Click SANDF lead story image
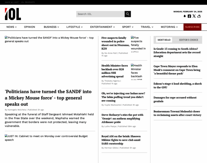Viewport: 207px width, 163px height. 50,61
